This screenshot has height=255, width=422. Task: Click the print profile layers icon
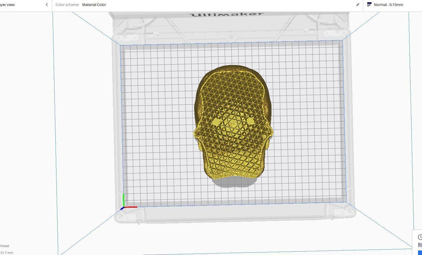pos(369,5)
